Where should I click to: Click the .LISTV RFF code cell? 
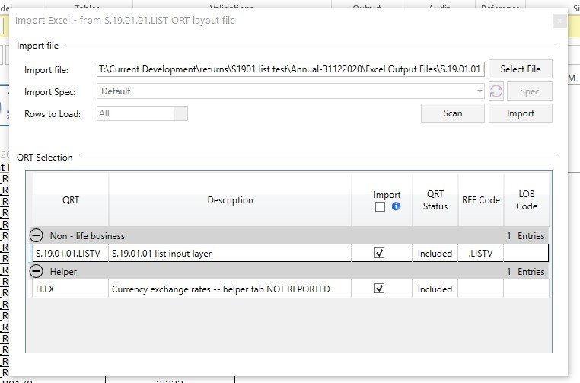(x=480, y=253)
